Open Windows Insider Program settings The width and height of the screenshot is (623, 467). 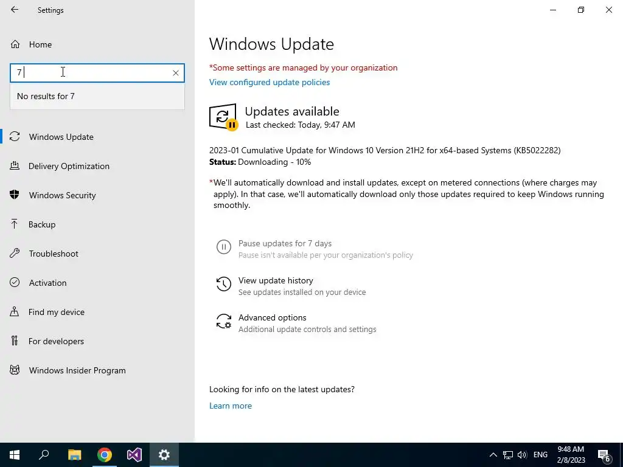[77, 370]
